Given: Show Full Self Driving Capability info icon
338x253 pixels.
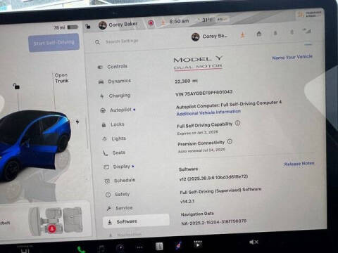Looking at the screenshot, I should coord(237,123).
